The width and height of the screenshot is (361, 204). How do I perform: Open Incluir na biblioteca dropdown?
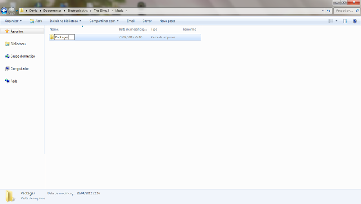pyautogui.click(x=65, y=21)
